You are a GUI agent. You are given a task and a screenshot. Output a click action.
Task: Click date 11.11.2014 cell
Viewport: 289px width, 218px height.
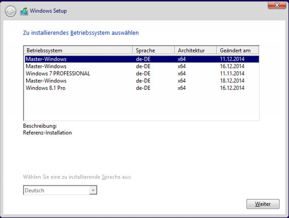click(232, 73)
